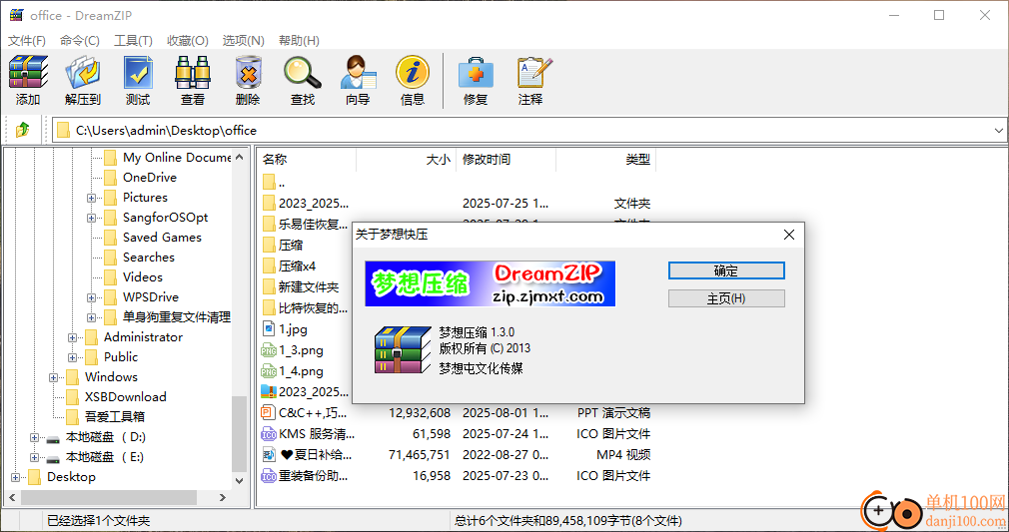The image size is (1009, 532).
Task: Expand the SangforOSOpt tree node
Action: click(91, 218)
